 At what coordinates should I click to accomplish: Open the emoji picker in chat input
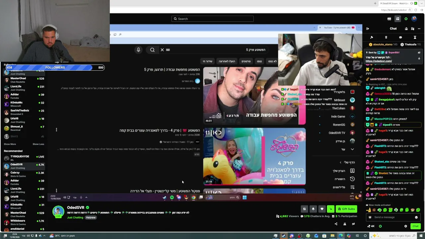click(416, 217)
